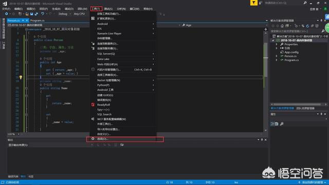Screen dimensions: 329x185
Task: Click the Refresh icon in Solution Explorer
Action: coord(307,26)
